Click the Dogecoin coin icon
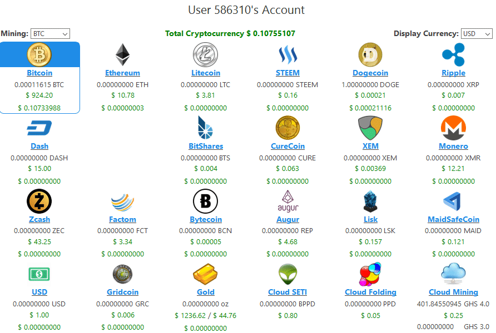Viewport: 496px width, 333px height. [370, 54]
